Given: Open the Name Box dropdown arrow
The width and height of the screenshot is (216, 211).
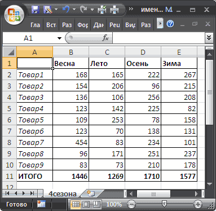Looking at the screenshot, I should click(59, 38).
